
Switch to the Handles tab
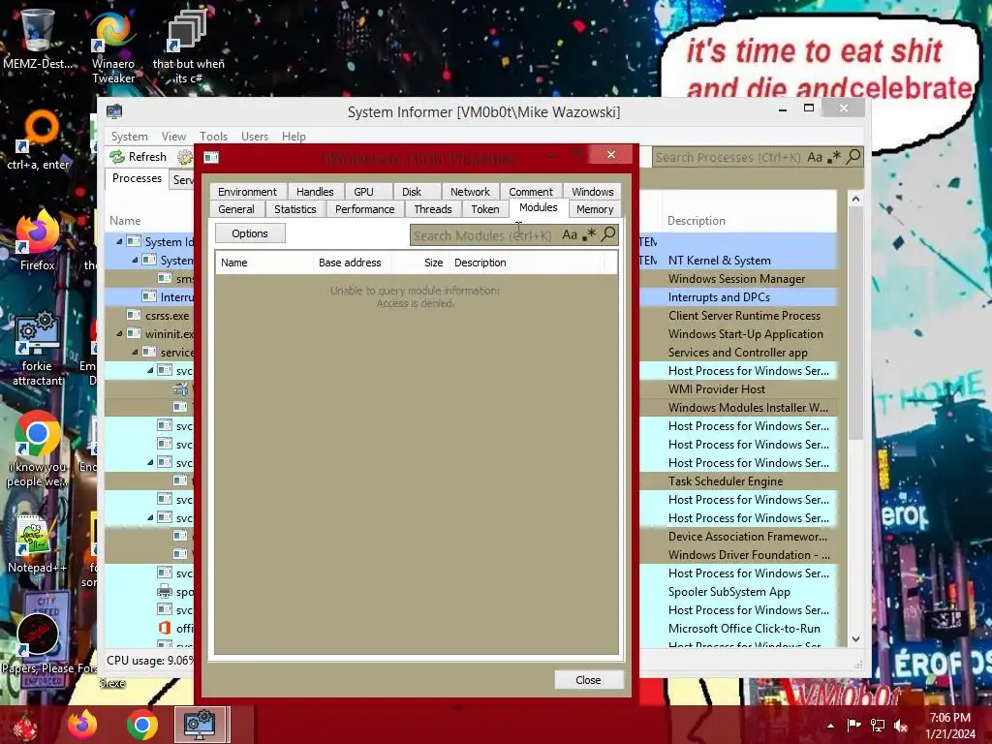pyautogui.click(x=315, y=192)
